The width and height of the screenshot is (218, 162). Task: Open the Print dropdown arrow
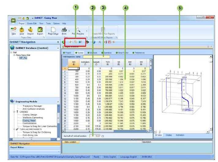pyautogui.click(x=69, y=31)
